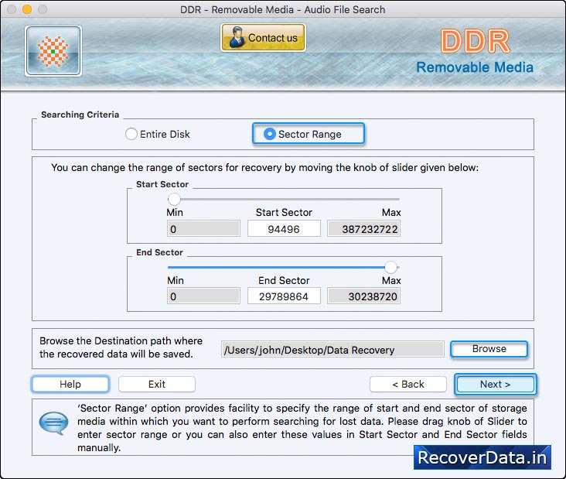
Task: Select the Sector Range radio option
Action: coord(269,134)
